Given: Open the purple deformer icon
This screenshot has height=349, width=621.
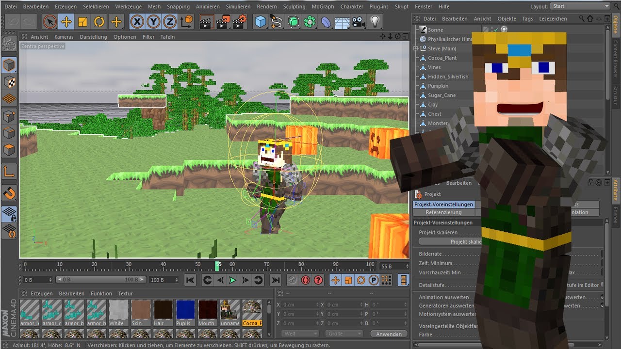Looking at the screenshot, I should tap(326, 22).
